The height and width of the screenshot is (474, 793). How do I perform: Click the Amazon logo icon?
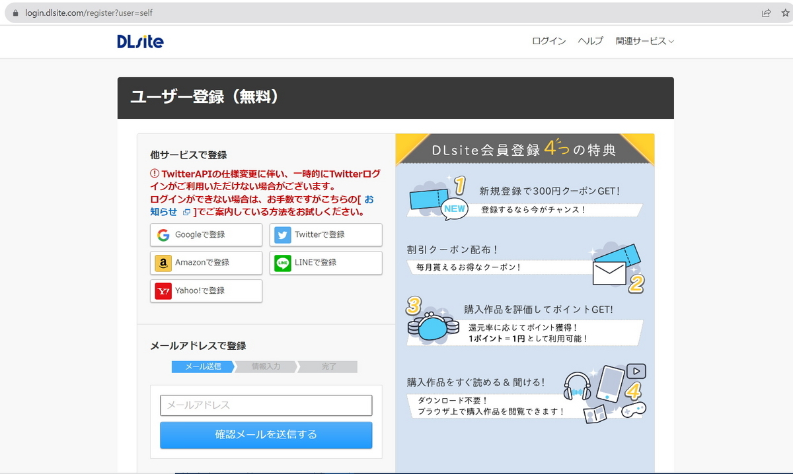[x=163, y=263]
